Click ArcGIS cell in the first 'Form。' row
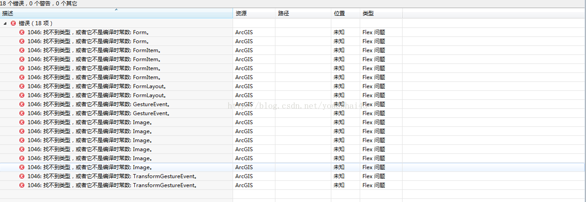 click(x=244, y=32)
